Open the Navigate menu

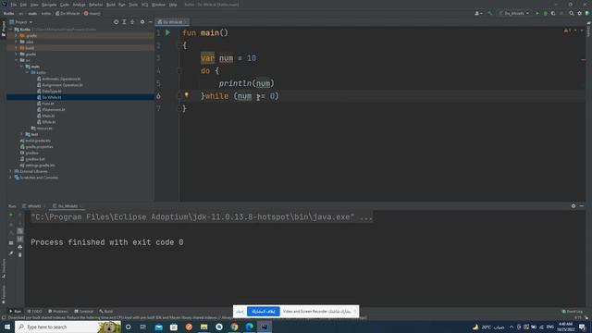tap(49, 5)
